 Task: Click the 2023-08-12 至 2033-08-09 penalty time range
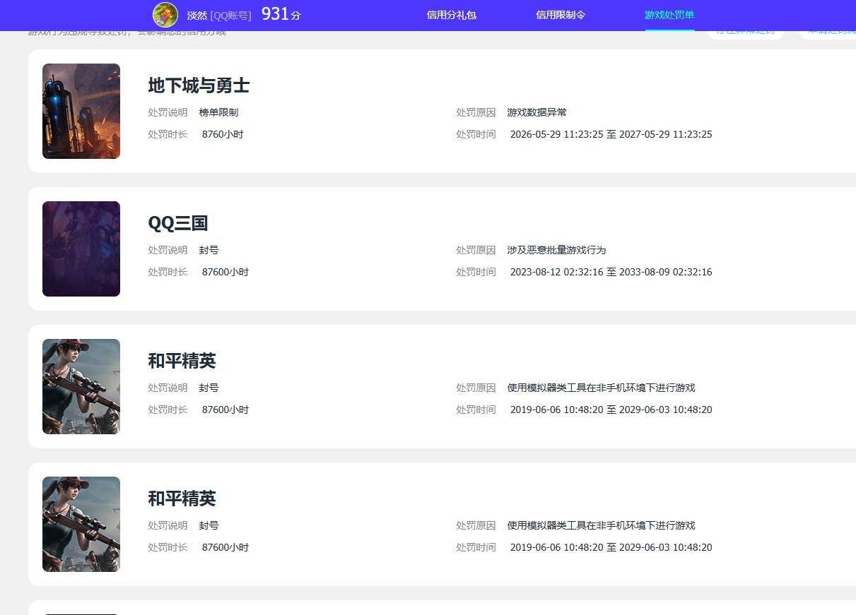point(611,272)
